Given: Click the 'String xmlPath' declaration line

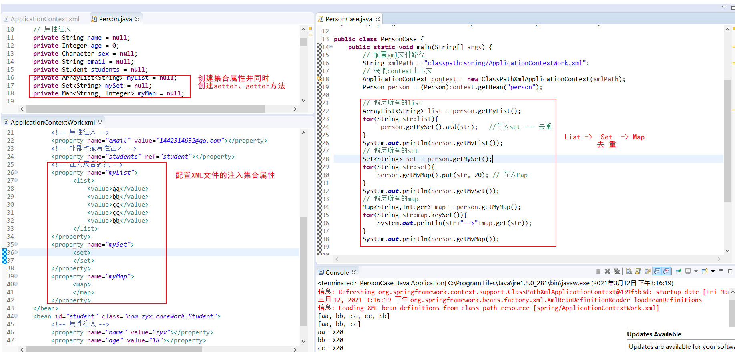Looking at the screenshot, I should (476, 63).
